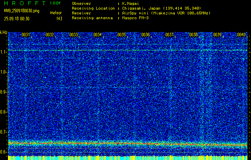Click the 0032 time marker
This screenshot has width=251, height=160.
click(49, 35)
